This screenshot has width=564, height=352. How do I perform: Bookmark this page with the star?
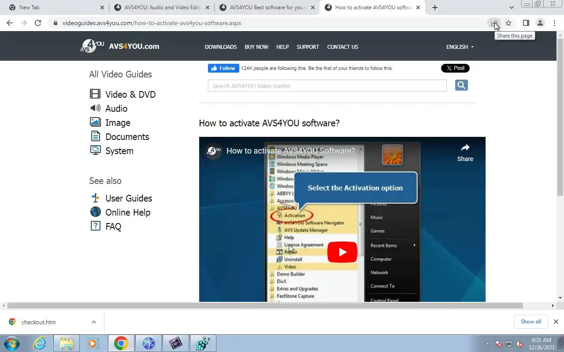point(508,23)
